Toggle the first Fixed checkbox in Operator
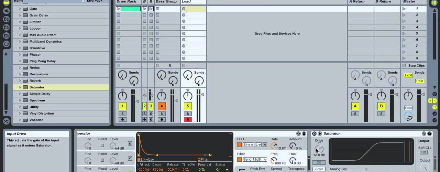 (x=102, y=146)
